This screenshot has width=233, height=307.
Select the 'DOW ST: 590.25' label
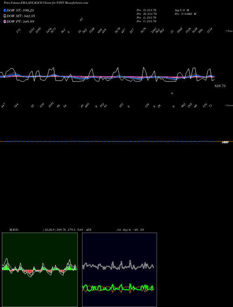click(20, 10)
